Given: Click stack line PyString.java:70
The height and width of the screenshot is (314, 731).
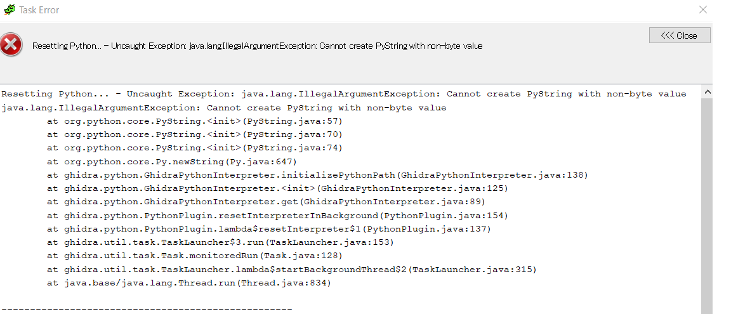Looking at the screenshot, I should [x=195, y=135].
